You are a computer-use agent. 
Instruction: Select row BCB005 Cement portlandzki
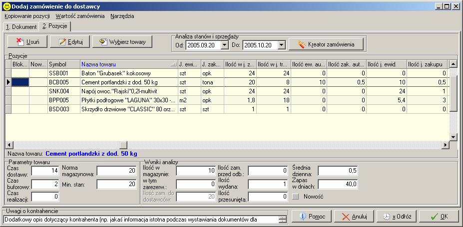pos(227,82)
